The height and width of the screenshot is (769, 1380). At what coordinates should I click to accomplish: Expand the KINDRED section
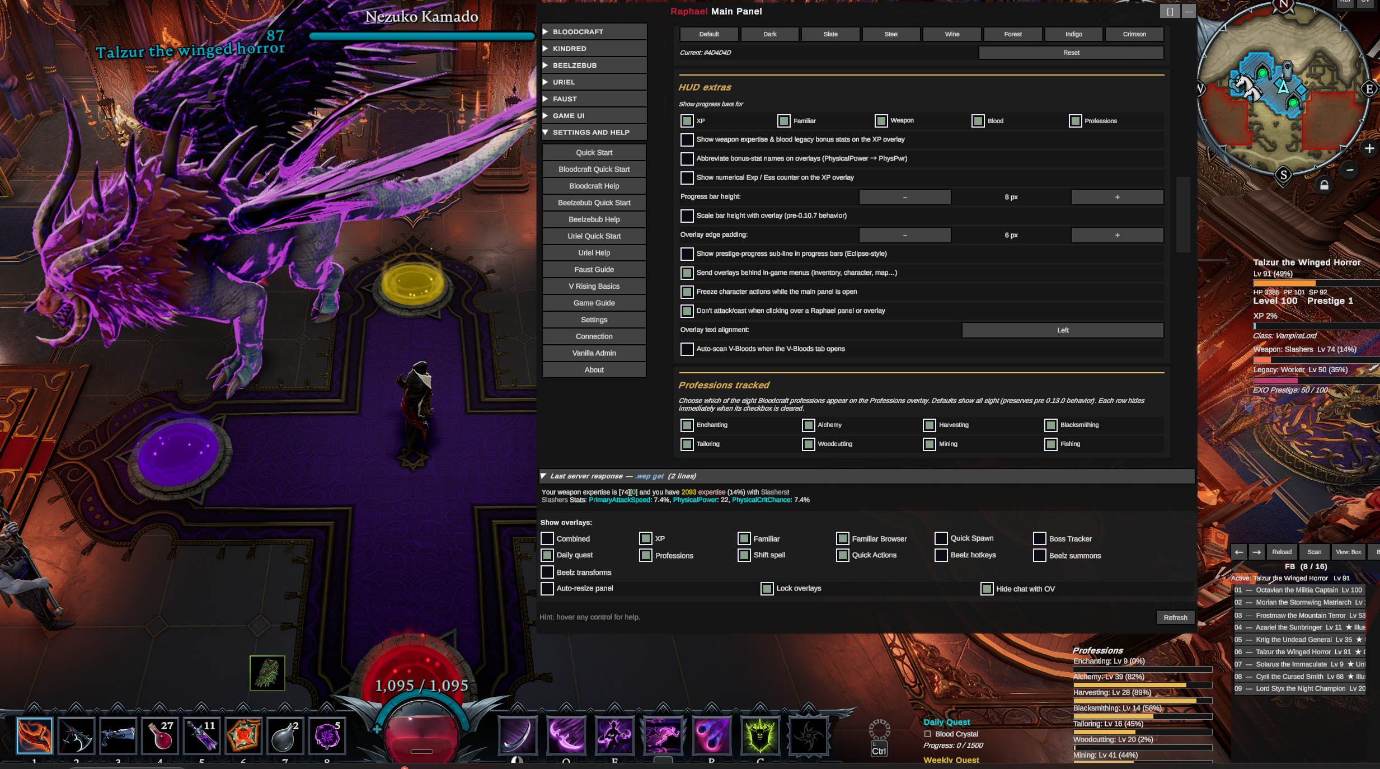[x=594, y=49]
